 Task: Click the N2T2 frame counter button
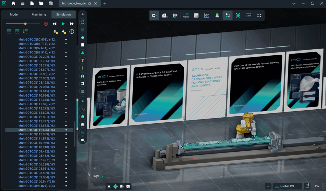point(186,16)
